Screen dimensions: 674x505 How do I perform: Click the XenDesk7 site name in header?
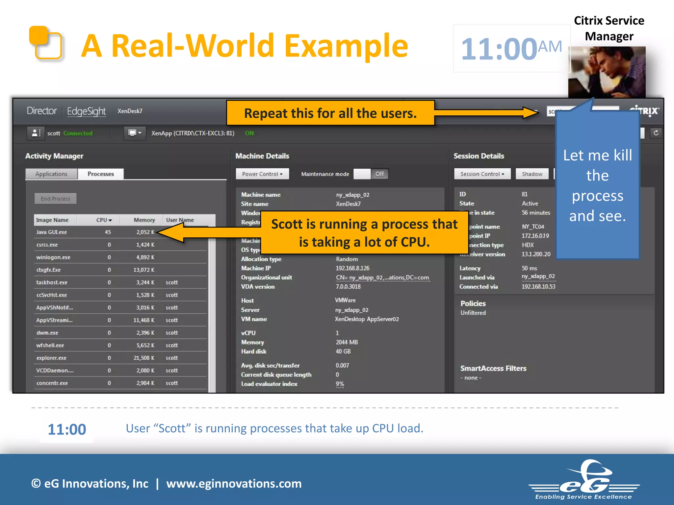(x=130, y=111)
